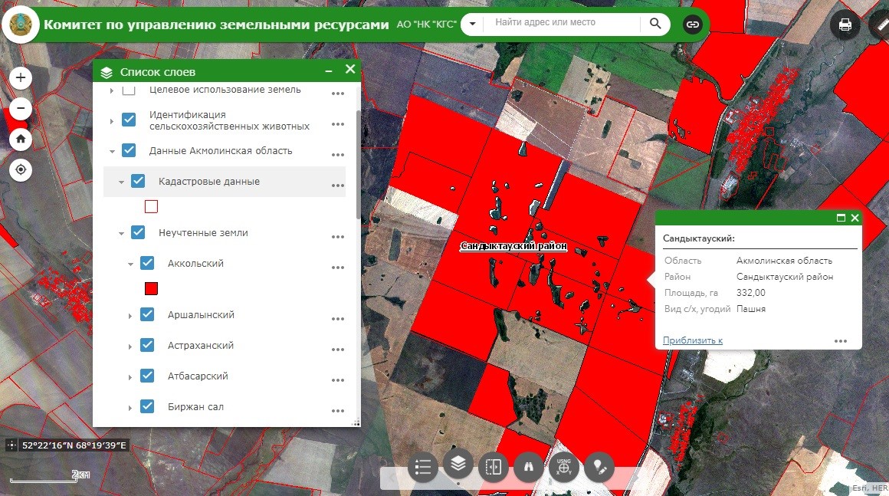Open the print tool
The image size is (889, 496).
pyautogui.click(x=845, y=25)
